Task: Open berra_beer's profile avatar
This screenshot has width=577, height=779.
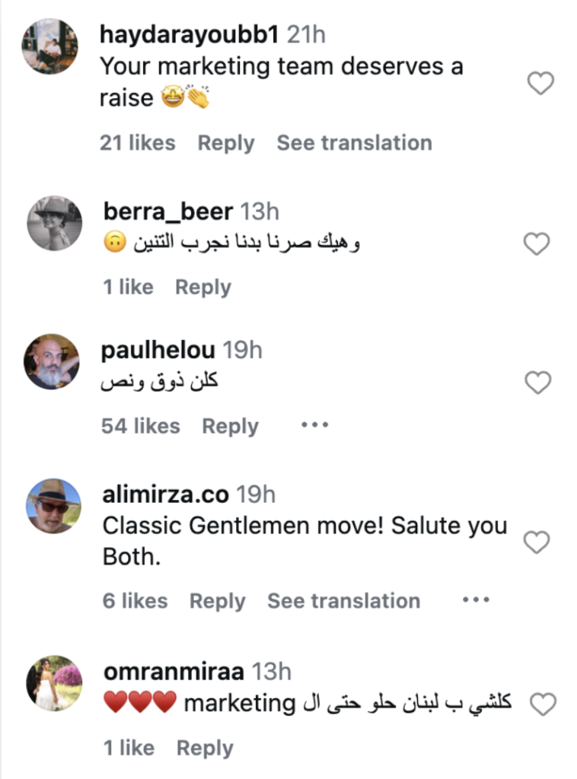Action: [54, 223]
